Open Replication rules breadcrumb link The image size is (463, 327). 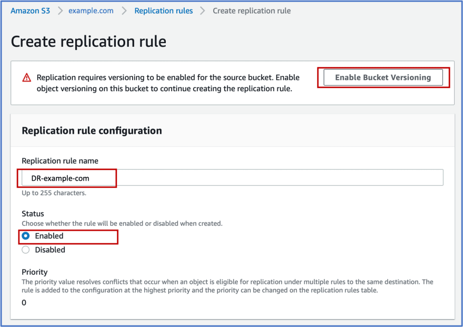(164, 11)
